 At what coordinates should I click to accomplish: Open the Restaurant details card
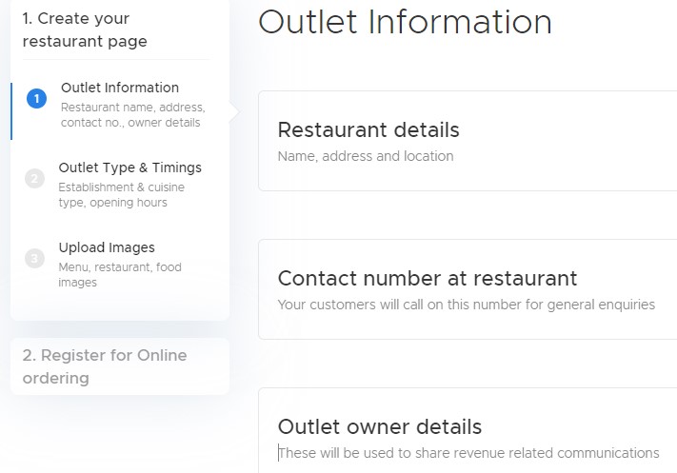click(468, 141)
